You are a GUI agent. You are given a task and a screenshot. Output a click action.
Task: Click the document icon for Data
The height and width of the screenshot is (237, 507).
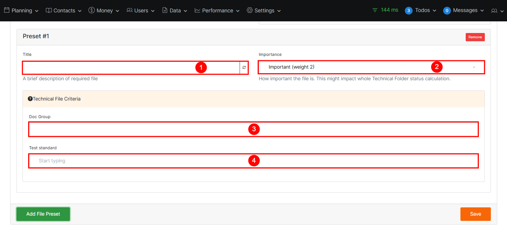pyautogui.click(x=165, y=10)
